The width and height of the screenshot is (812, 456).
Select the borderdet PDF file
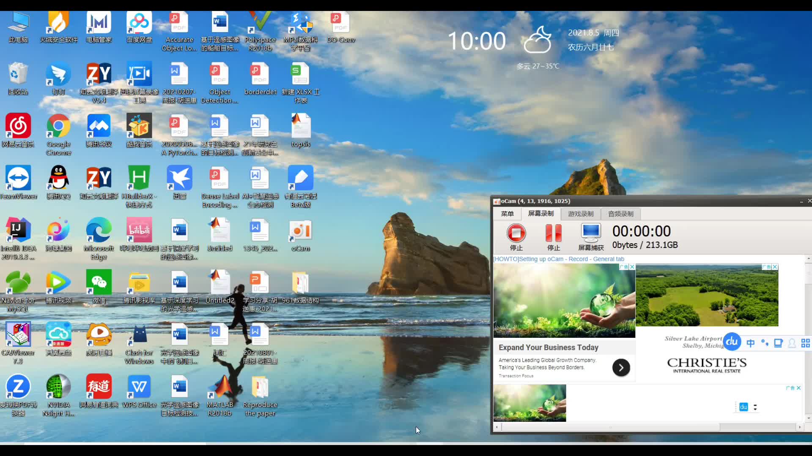260,79
